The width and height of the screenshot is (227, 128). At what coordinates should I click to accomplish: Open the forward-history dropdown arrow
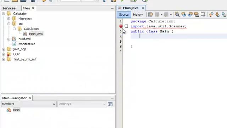pyautogui.click(x=171, y=15)
